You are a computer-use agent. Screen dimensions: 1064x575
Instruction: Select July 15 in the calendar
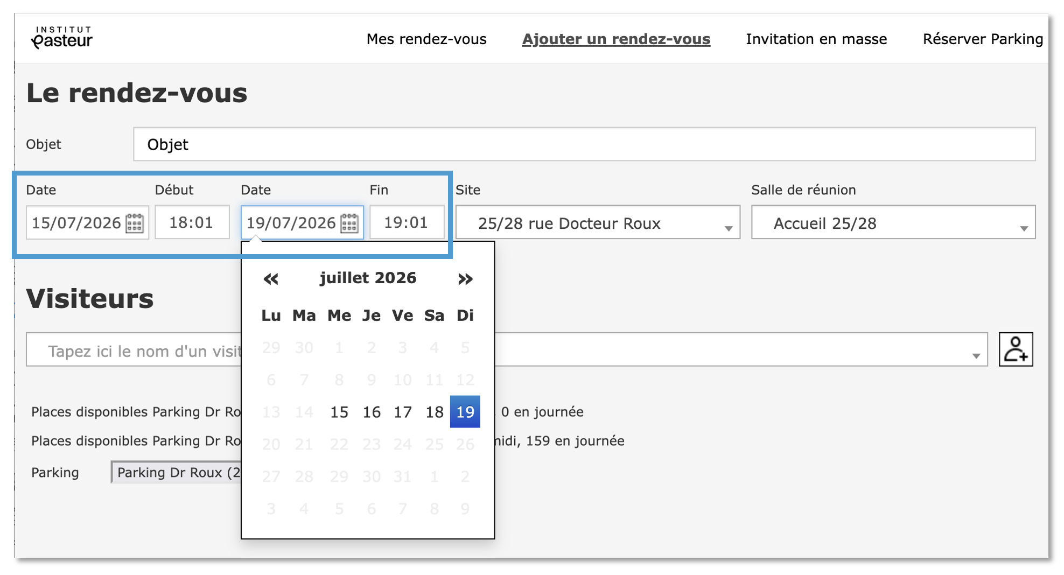pyautogui.click(x=339, y=412)
